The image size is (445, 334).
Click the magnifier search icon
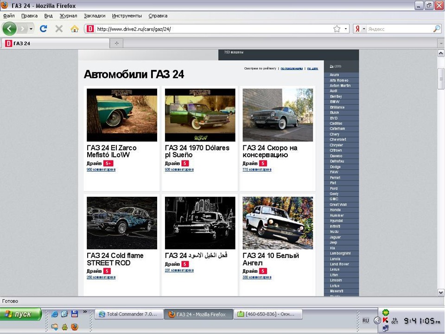tap(437, 29)
